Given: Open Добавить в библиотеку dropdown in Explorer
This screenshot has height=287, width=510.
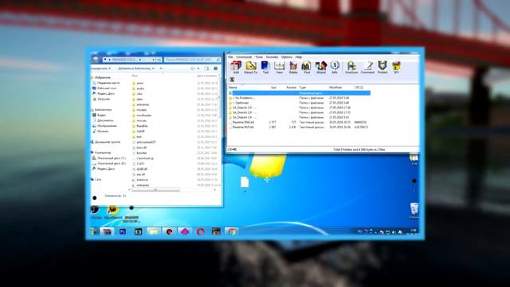Looking at the screenshot, I should 136,69.
